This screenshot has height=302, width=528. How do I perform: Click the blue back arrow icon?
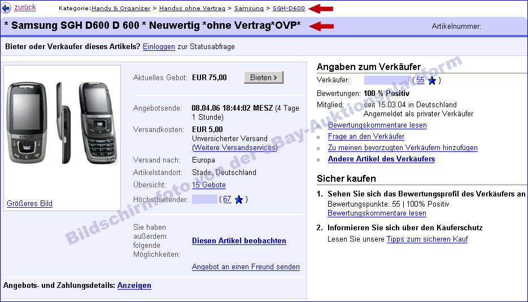[6, 8]
